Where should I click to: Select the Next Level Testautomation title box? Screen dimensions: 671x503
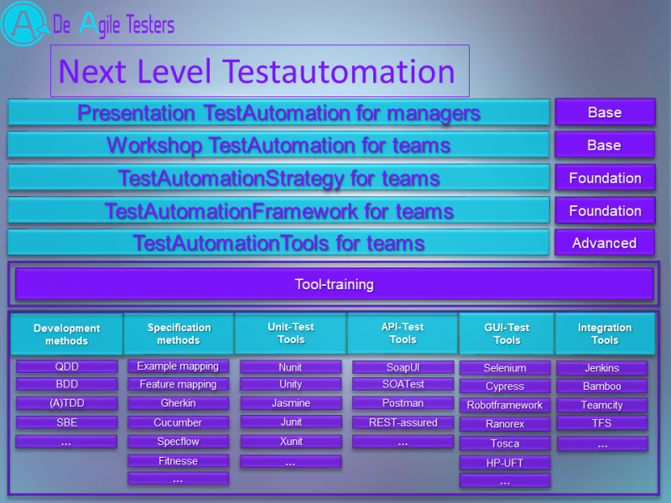[x=260, y=70]
